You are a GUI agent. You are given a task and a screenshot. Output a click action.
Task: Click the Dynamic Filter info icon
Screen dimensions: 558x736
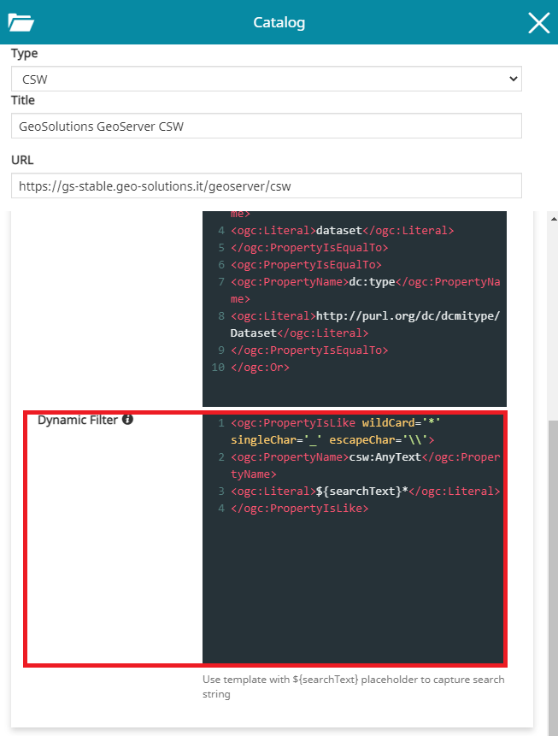pyautogui.click(x=127, y=420)
